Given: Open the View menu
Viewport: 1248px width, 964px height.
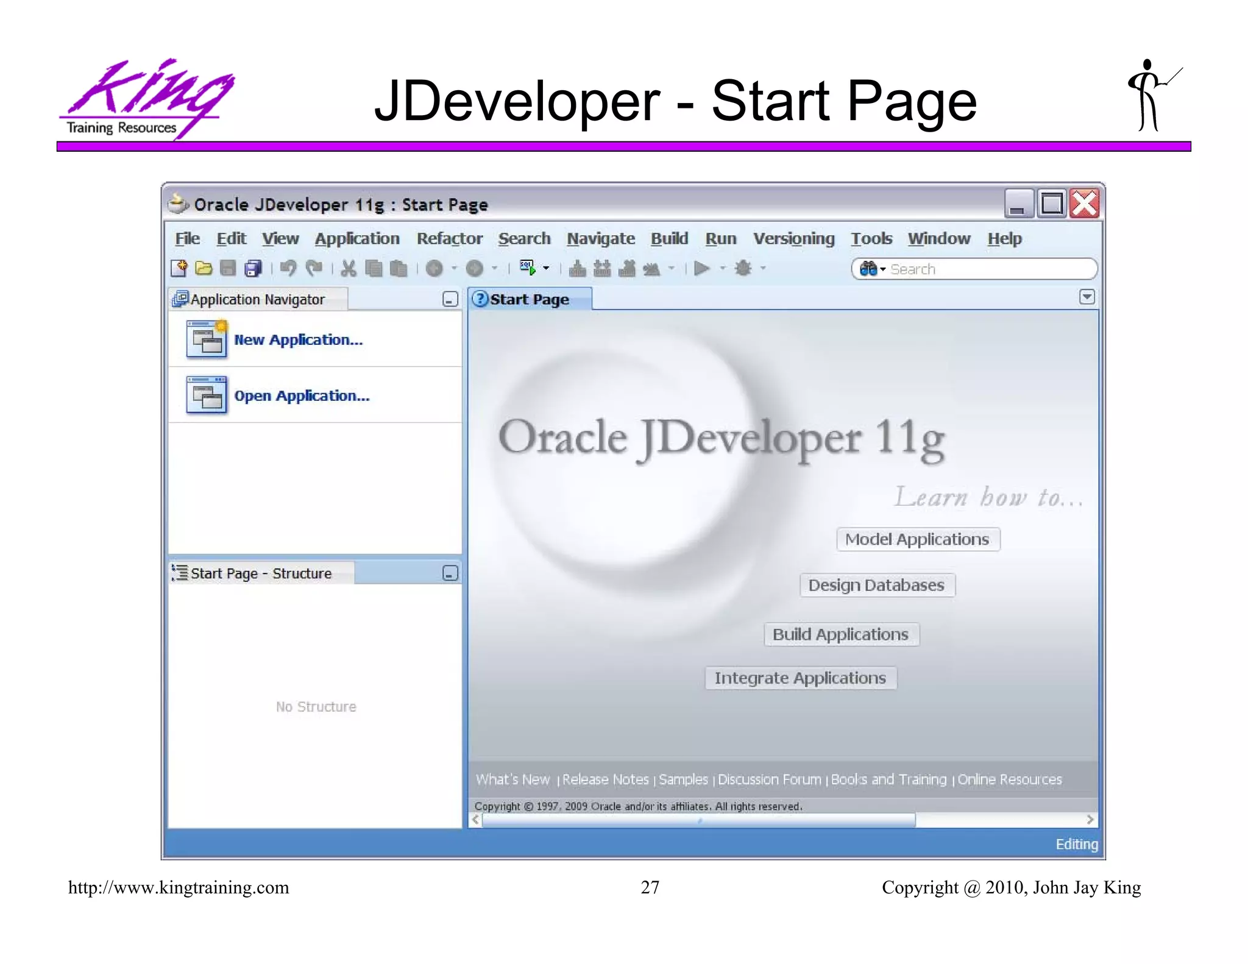Looking at the screenshot, I should [x=280, y=239].
